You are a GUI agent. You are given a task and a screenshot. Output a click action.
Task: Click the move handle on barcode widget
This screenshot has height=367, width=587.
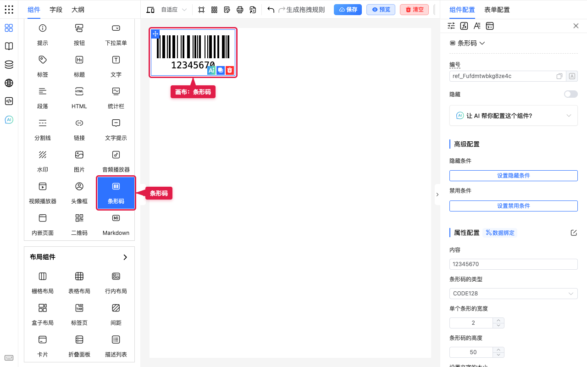pyautogui.click(x=155, y=34)
